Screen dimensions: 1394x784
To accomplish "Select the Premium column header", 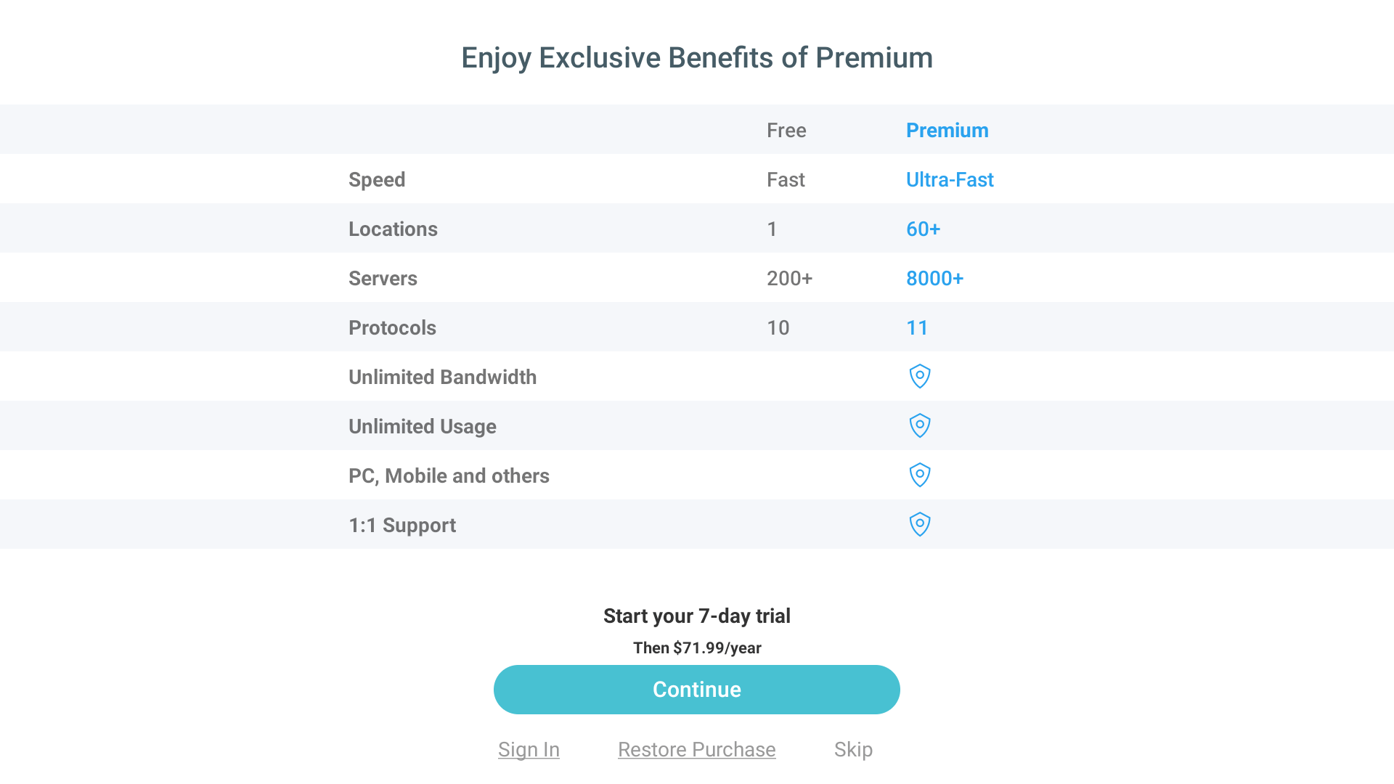I will pos(947,131).
